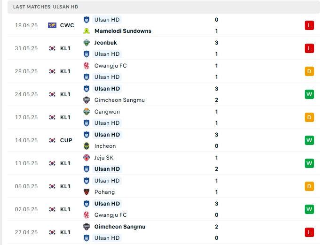Click the Jeju SK crest icon
This screenshot has width=324, height=245.
[x=87, y=158]
